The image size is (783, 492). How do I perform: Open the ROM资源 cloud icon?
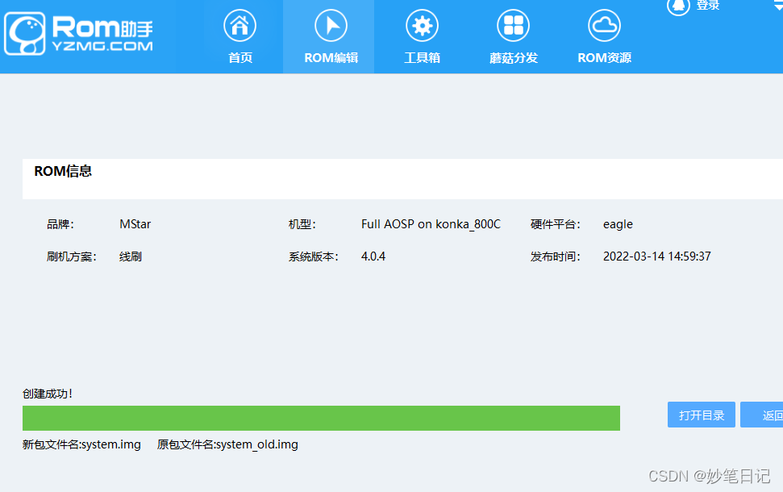604,26
